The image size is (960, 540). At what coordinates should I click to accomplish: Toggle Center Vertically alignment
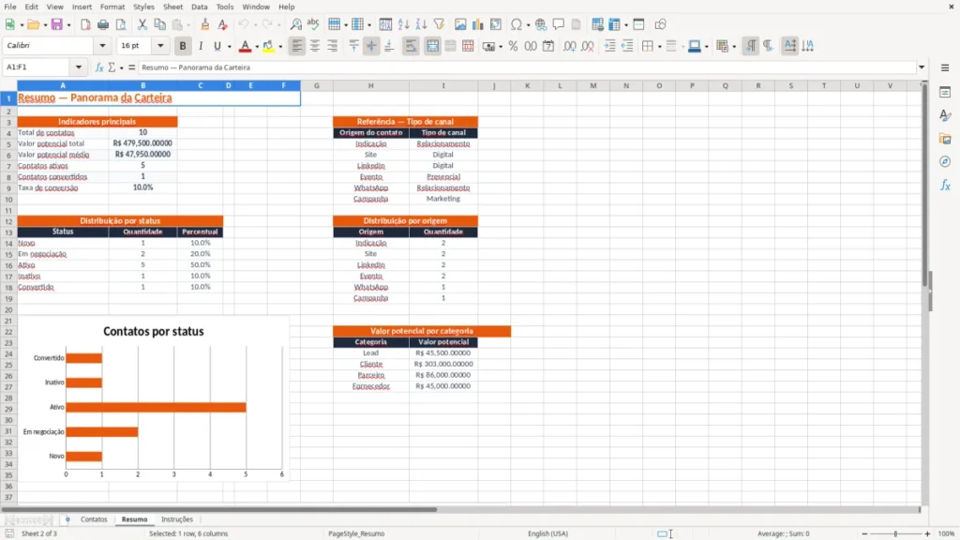[371, 46]
